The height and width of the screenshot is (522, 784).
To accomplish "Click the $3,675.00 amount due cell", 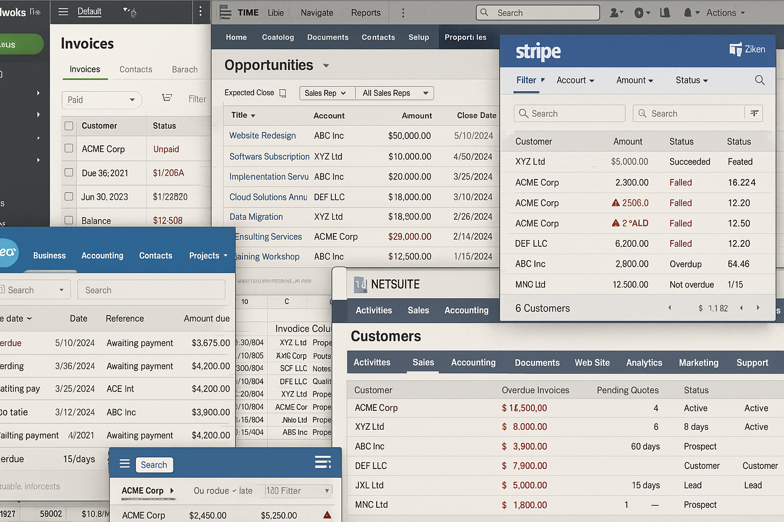I will (x=211, y=343).
